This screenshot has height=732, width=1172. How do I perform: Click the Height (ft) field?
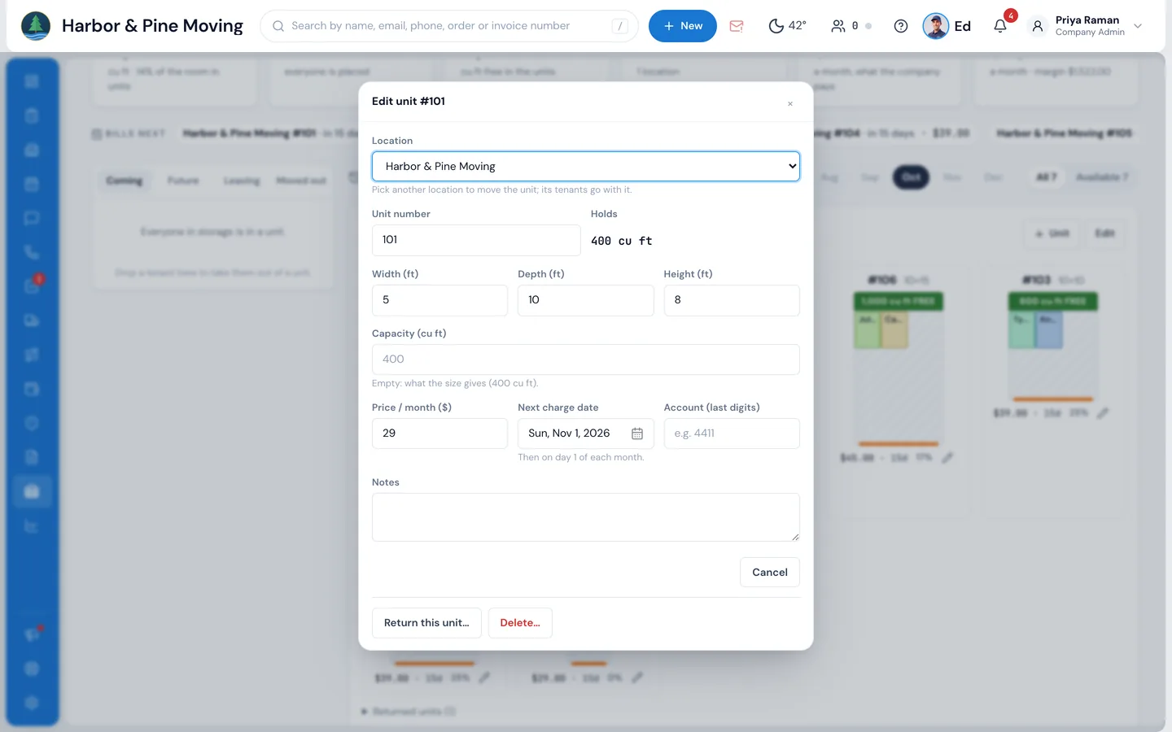(732, 300)
